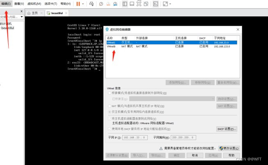Image resolution: width=268 pixels, height=165 pixels.
Task: Close the 虚拟网络编辑器 dialog
Action: tap(238, 29)
